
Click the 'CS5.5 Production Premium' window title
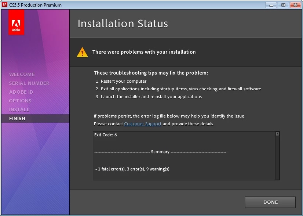click(35, 5)
